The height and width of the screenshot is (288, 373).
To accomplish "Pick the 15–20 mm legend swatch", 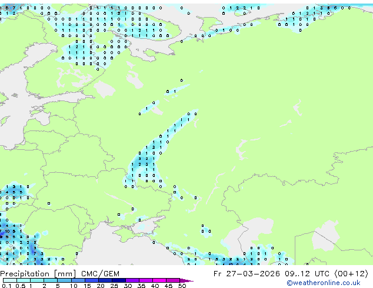I will point(91,280).
